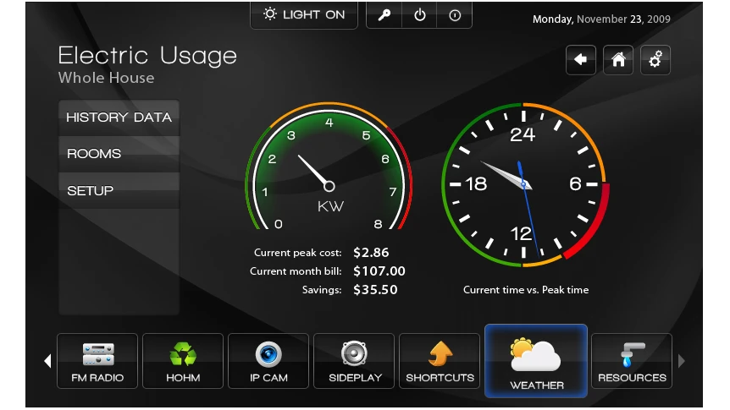Click the $2.86 peak cost value

[x=371, y=253]
